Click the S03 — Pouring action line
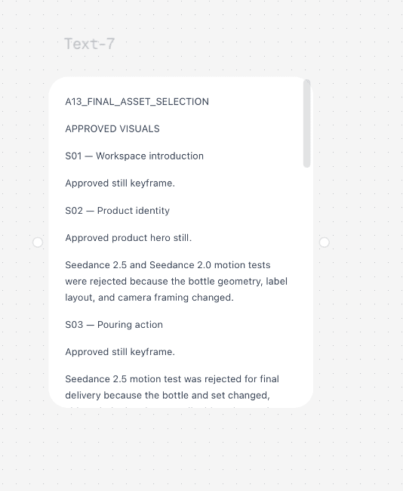The width and height of the screenshot is (403, 491). coord(114,325)
